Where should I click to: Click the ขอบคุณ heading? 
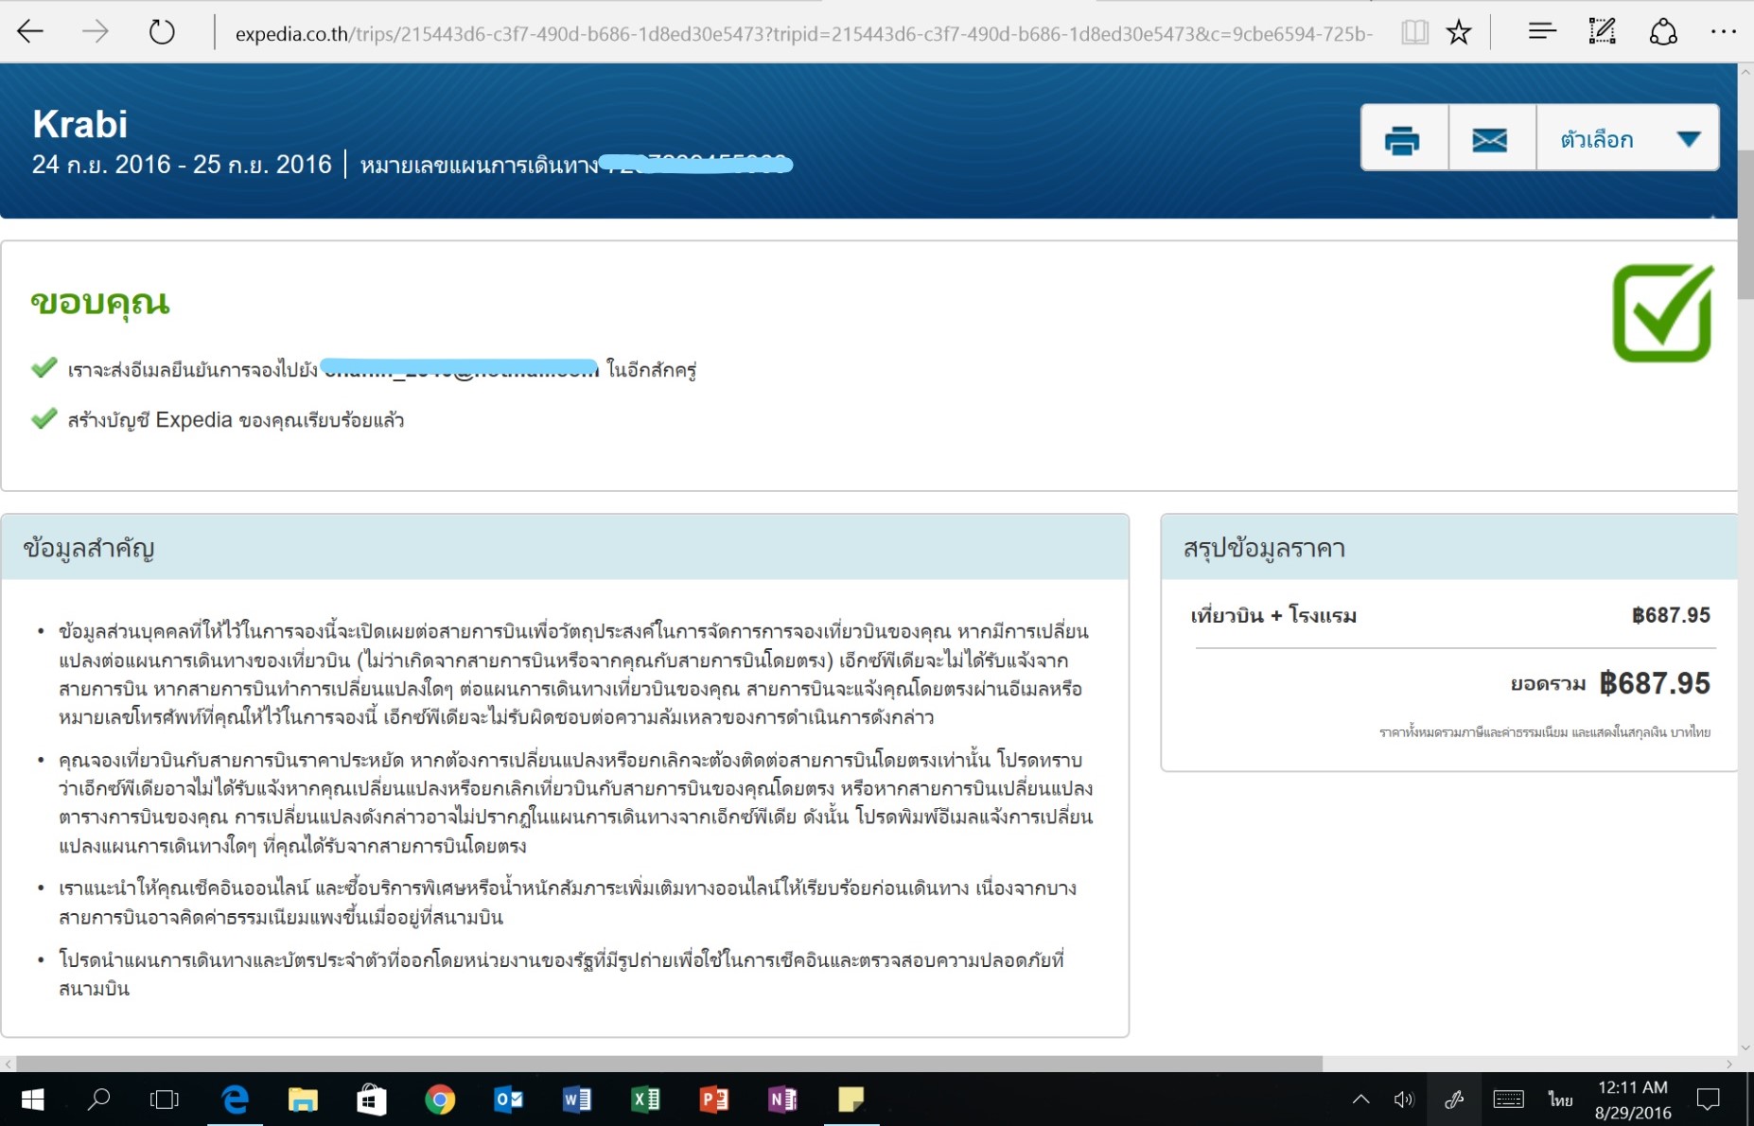[100, 303]
